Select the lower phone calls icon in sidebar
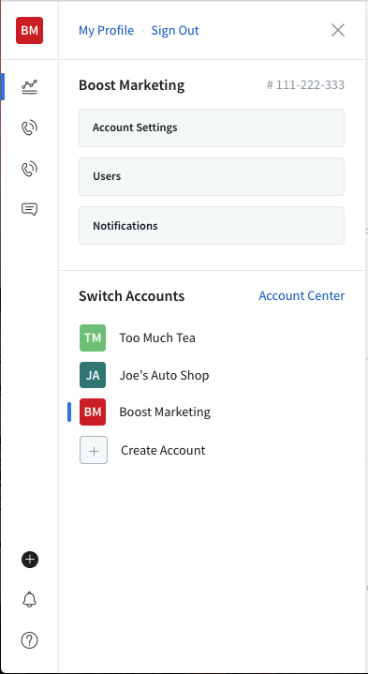The image size is (368, 674). pyautogui.click(x=30, y=169)
